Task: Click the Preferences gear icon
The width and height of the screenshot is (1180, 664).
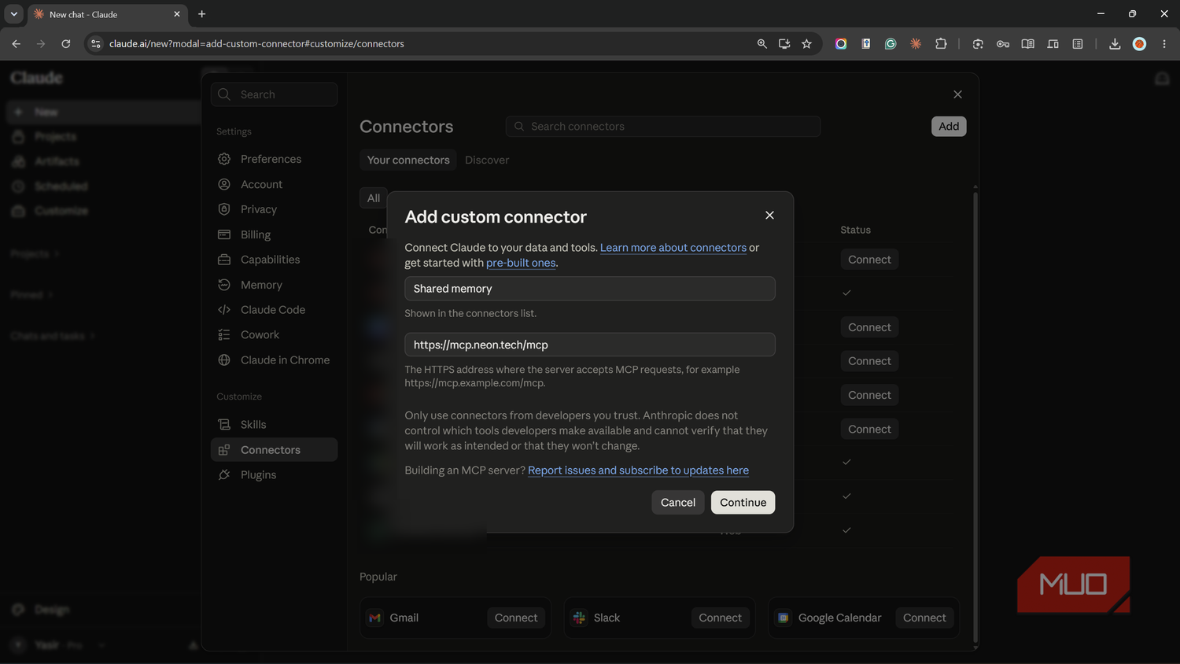Action: tap(224, 159)
